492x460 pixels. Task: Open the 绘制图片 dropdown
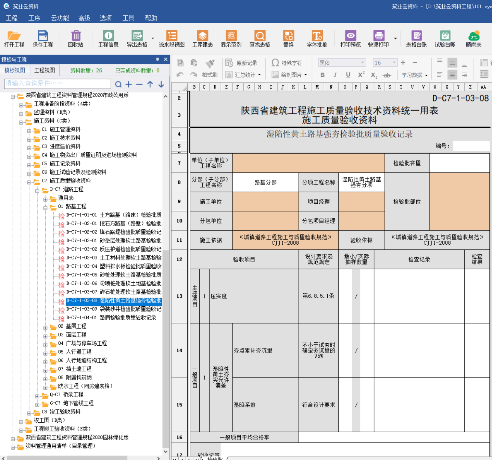tap(305, 75)
